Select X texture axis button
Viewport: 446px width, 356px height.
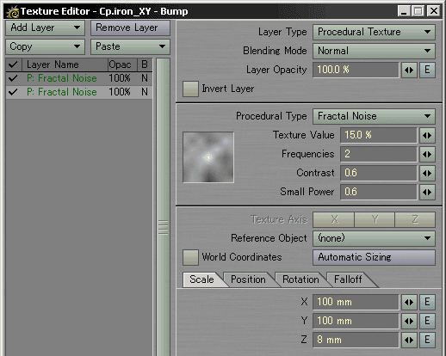[333, 219]
